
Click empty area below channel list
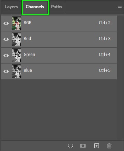click(59, 110)
